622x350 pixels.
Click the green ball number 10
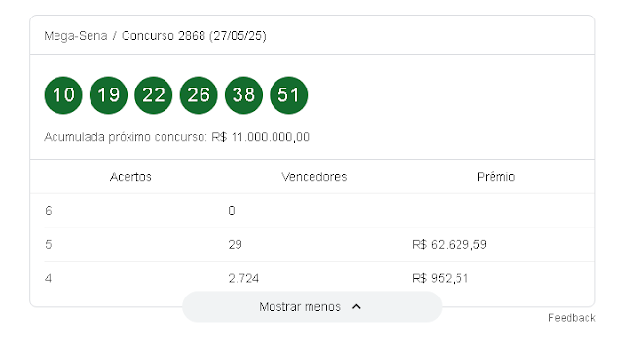tap(63, 95)
